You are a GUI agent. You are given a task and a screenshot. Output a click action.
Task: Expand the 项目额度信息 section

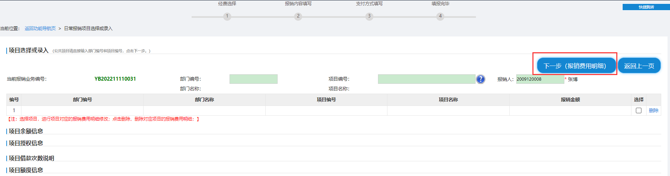point(26,170)
